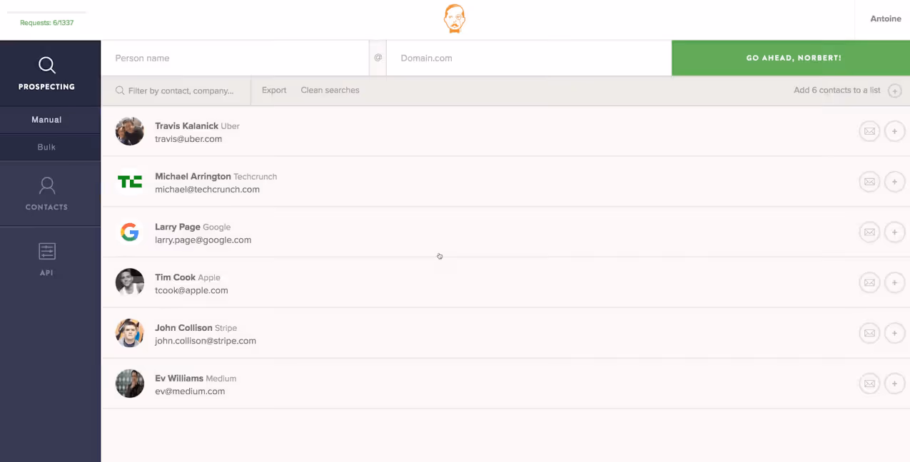Add Michael Arrington with plus icon
This screenshot has height=462, width=910.
(x=895, y=182)
